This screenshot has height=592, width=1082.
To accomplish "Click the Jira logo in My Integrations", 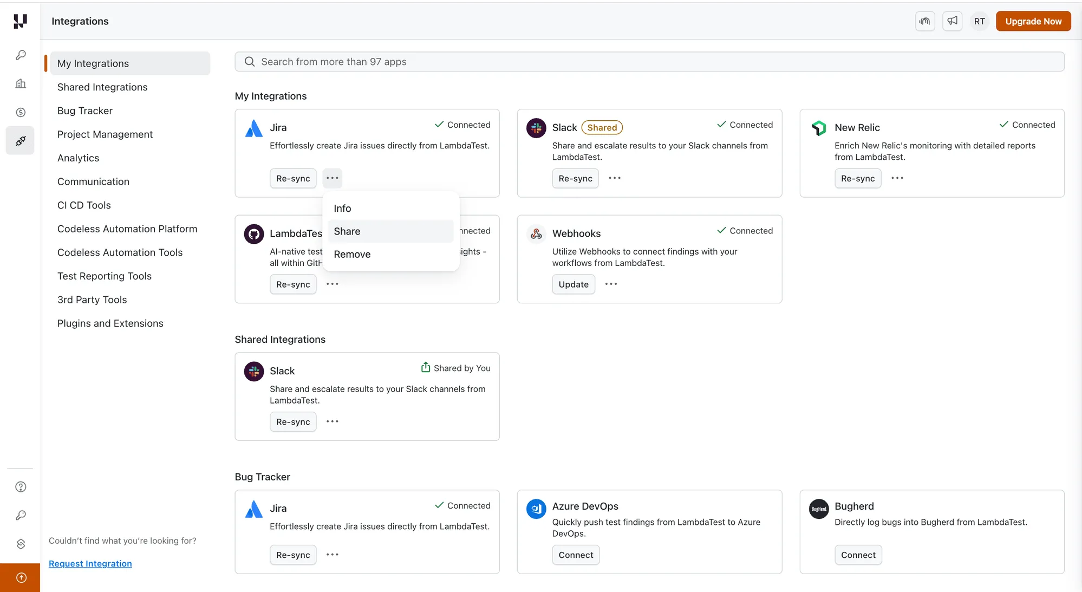I will 253,128.
